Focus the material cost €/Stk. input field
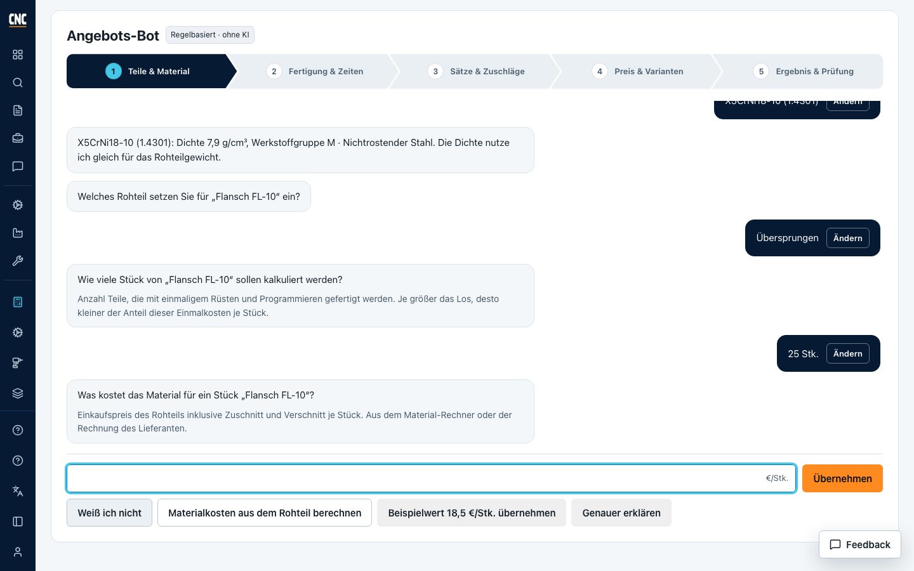 (x=432, y=478)
